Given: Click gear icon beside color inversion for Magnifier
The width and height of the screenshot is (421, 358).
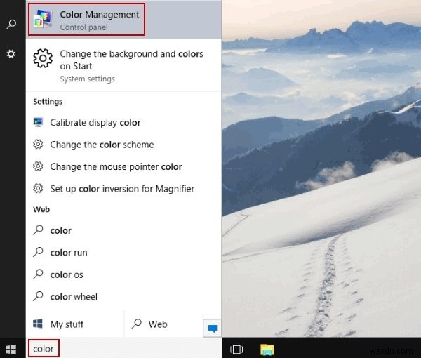Looking at the screenshot, I should tap(38, 188).
